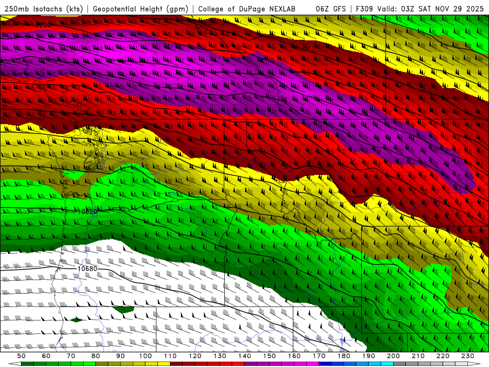This screenshot has height=367, width=489.
Task: Click the '250mb Isotachs (kts)' title text
Action: pos(43,9)
